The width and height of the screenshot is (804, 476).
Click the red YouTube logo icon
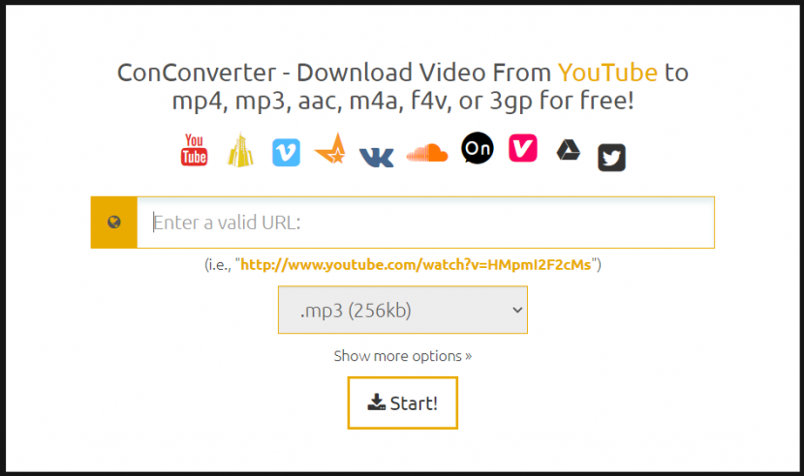click(194, 150)
